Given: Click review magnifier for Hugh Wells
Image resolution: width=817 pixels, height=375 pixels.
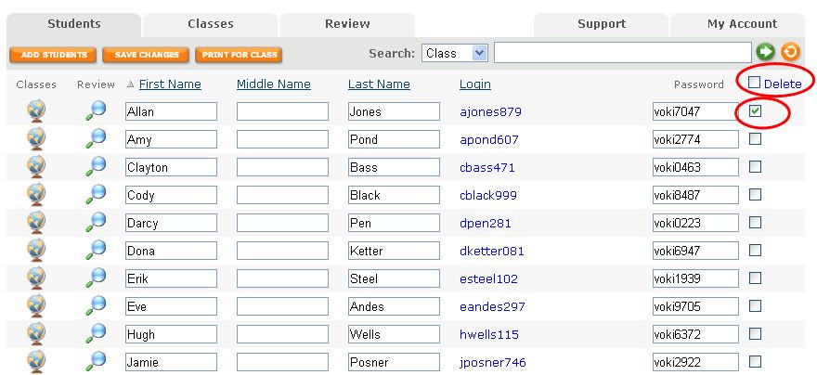Looking at the screenshot, I should coord(96,334).
